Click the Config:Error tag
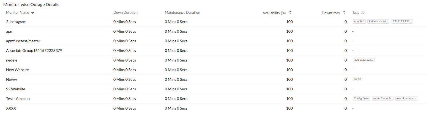Screen dimensions: 429x117 361,98
